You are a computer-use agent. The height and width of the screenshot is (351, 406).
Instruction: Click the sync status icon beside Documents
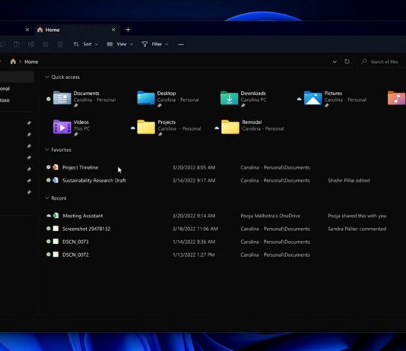(x=49, y=99)
